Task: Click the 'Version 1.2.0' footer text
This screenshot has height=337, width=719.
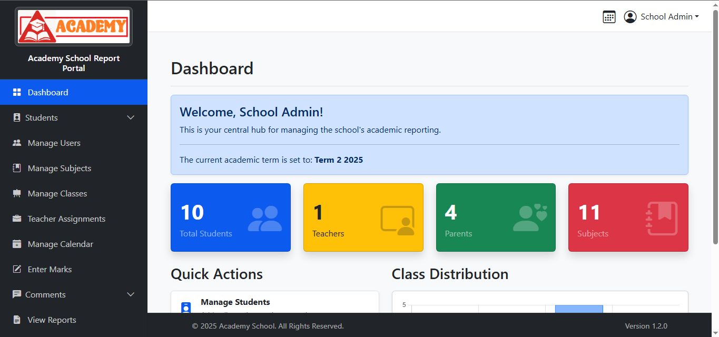Action: 646,326
